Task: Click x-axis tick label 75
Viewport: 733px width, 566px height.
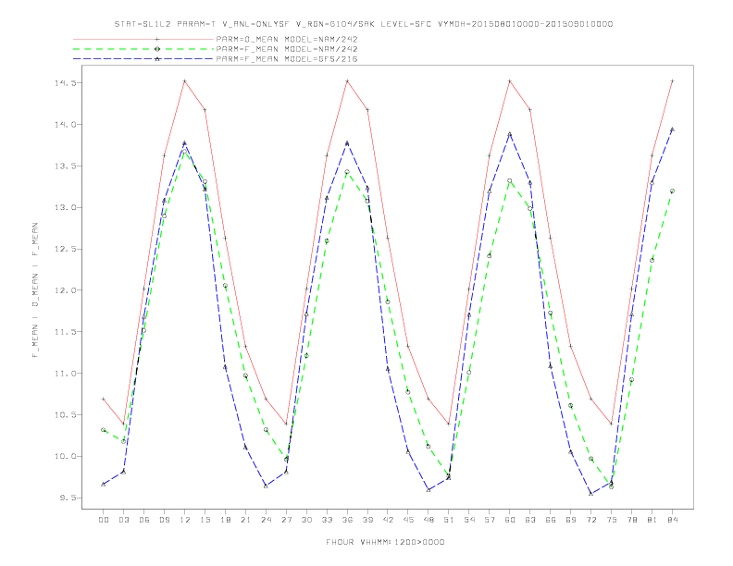Action: 612,520
